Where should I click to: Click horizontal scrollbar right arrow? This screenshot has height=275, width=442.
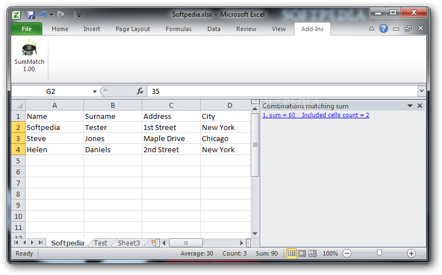(241, 243)
